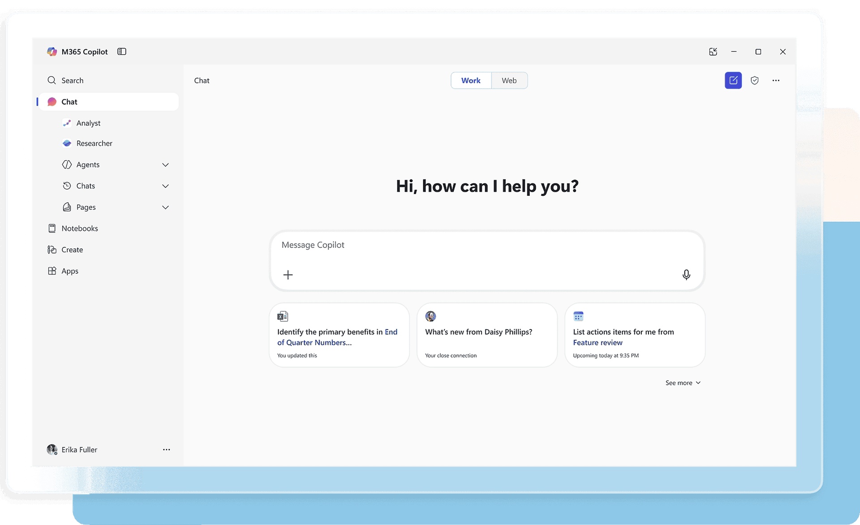Open the Analyst agent

coord(88,123)
